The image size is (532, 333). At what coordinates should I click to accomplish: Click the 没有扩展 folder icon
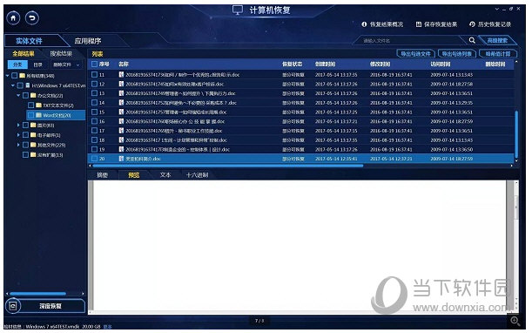(x=33, y=154)
